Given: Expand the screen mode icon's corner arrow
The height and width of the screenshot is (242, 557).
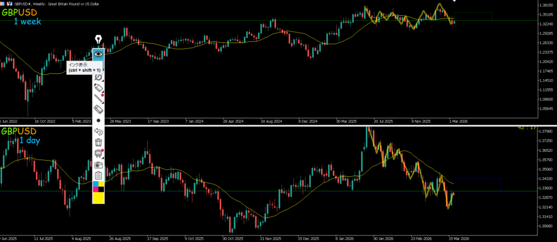Looking at the screenshot, I should [103, 158].
